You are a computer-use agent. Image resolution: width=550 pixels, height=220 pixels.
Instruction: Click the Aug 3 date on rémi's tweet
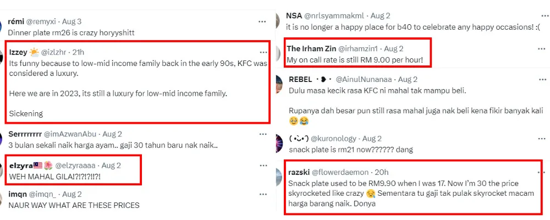(71, 21)
